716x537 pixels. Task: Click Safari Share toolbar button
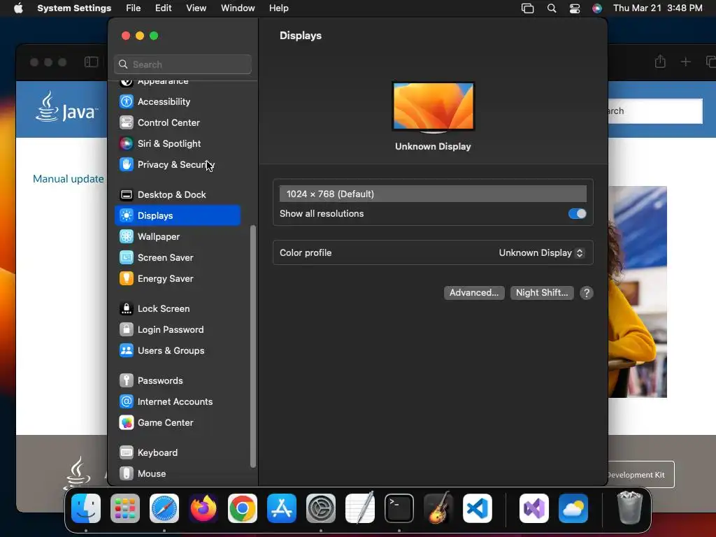(660, 62)
